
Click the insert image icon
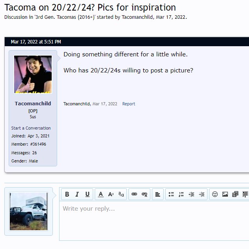pyautogui.click(x=225, y=194)
